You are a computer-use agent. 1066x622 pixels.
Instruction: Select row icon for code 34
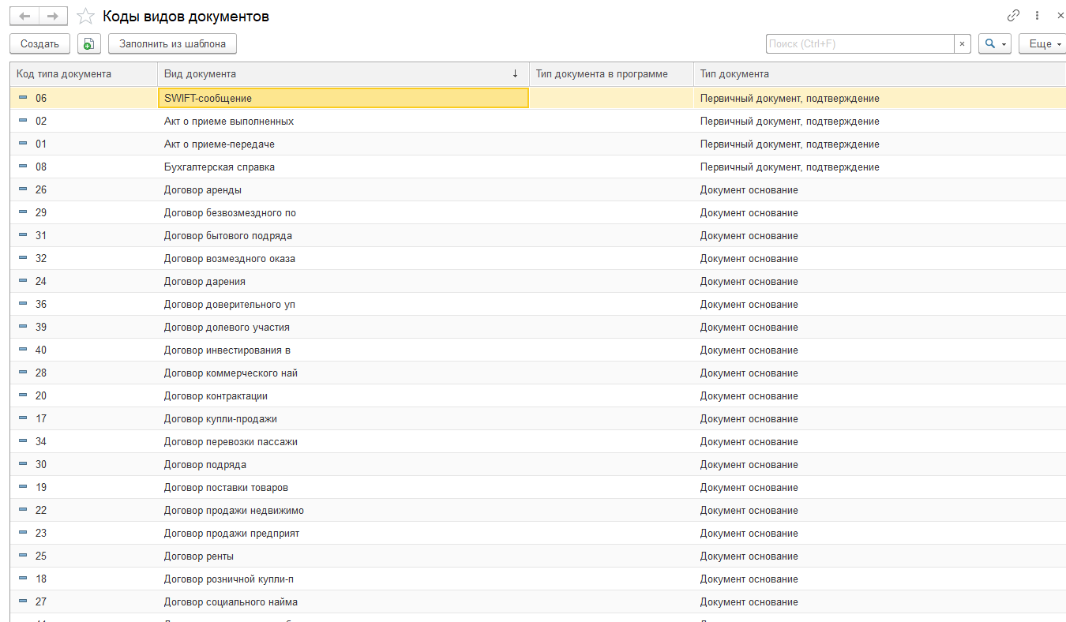pos(22,441)
